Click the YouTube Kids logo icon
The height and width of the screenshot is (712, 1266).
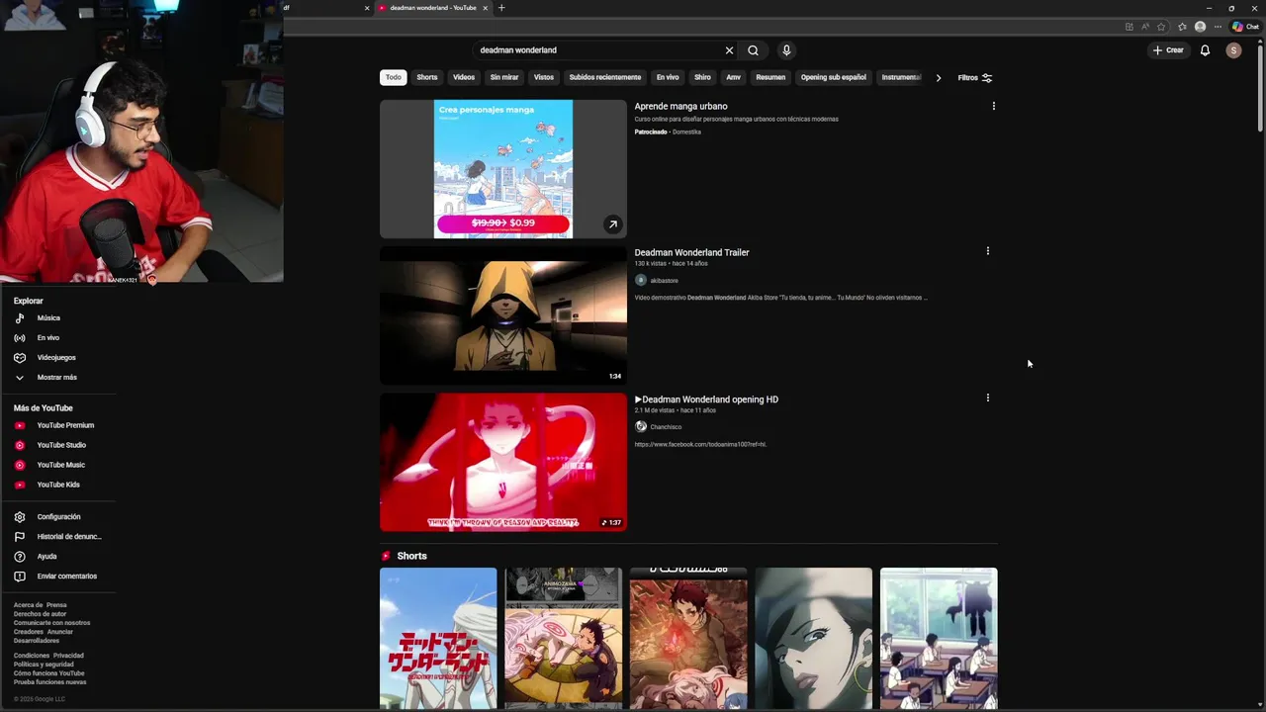click(20, 485)
